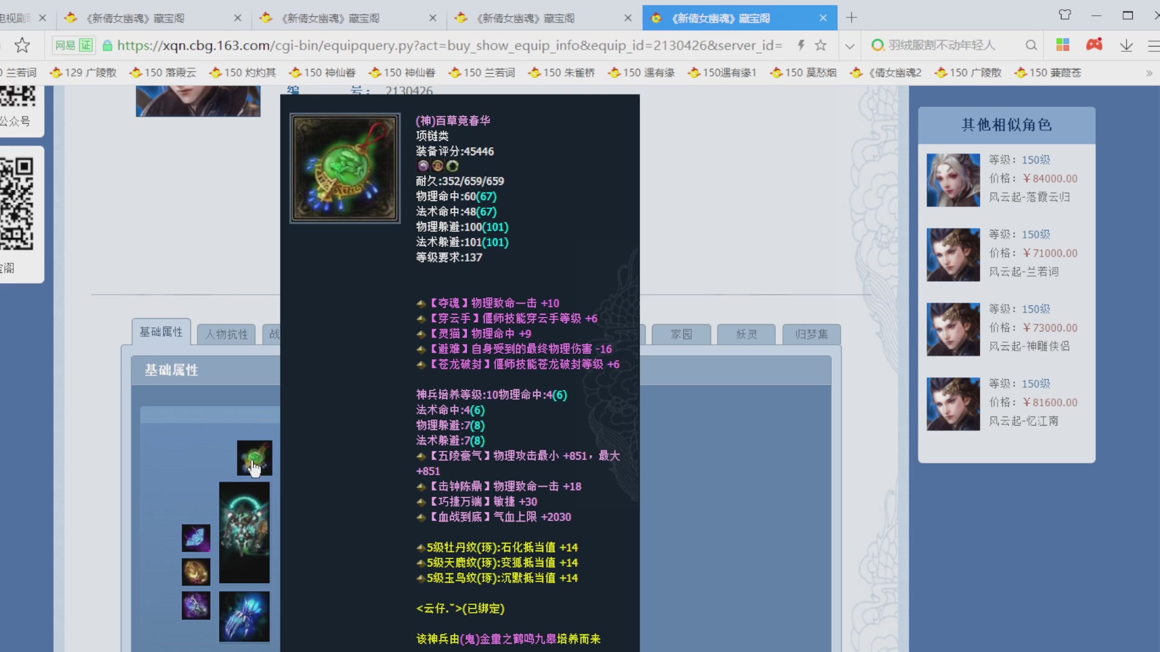Open the colorful apps grid icon

coord(1063,45)
